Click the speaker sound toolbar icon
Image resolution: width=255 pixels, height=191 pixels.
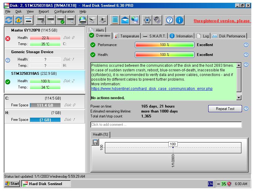tap(157, 20)
